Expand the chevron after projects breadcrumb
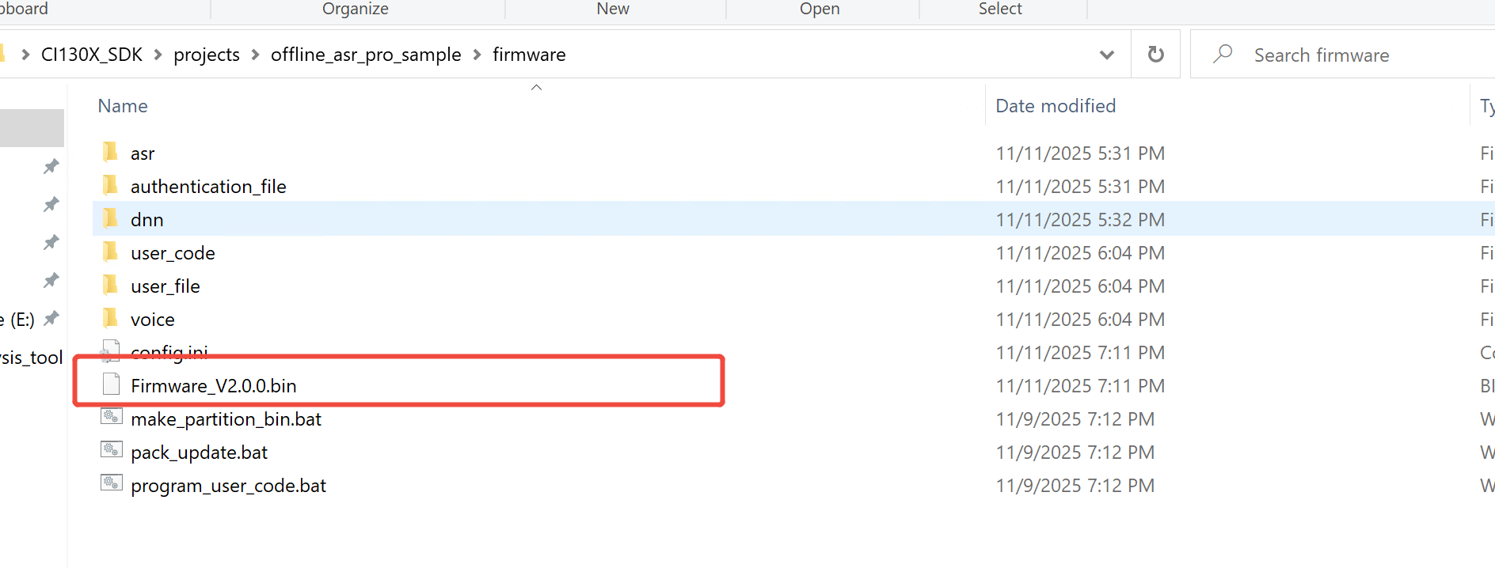This screenshot has height=568, width=1495. [255, 55]
